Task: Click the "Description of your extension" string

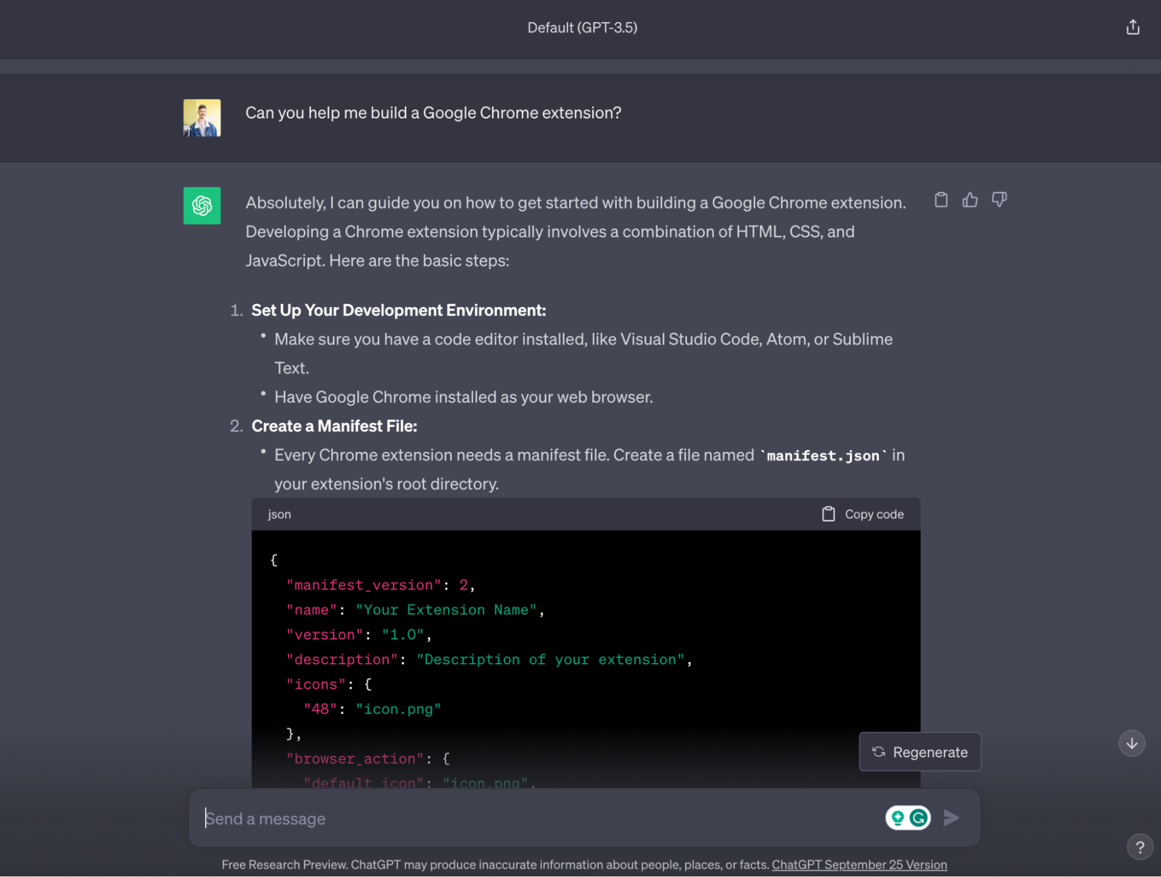Action: 551,660
